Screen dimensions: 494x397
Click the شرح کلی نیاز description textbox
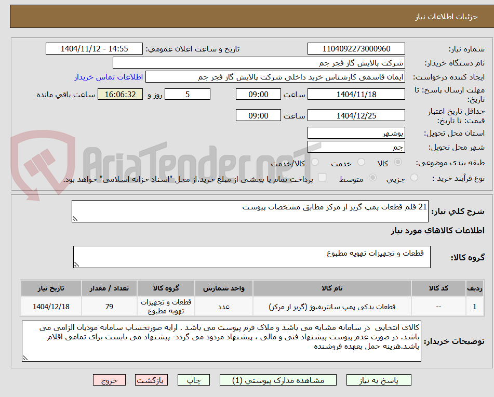pos(250,211)
